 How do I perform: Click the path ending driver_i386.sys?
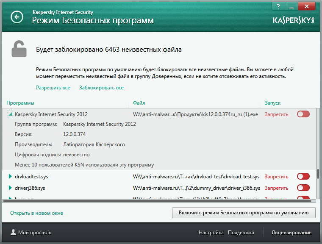point(197,188)
